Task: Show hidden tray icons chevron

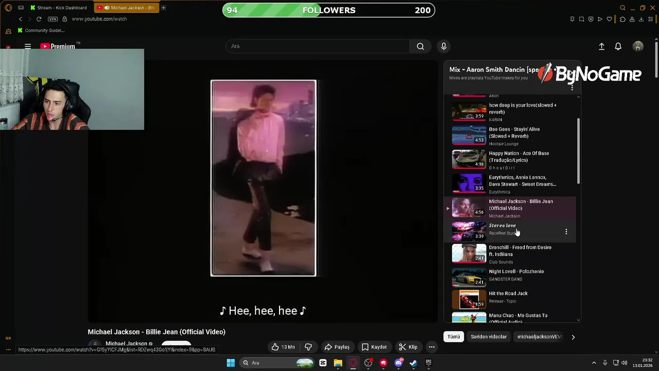Action: coord(594,363)
